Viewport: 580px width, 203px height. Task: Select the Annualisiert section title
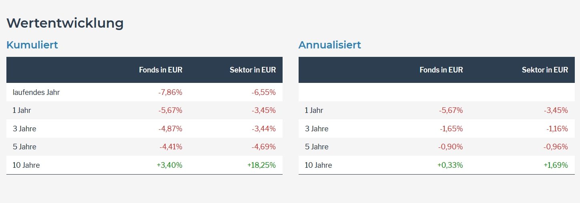point(329,45)
